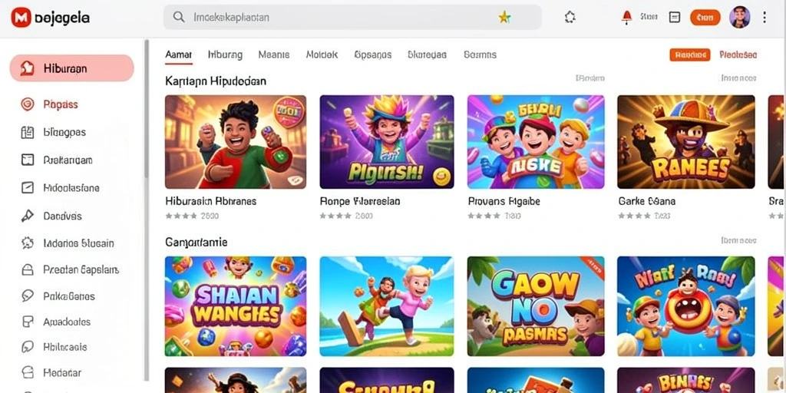Click the see-more link in Ganjartamie row
786x393 pixels.
point(738,240)
